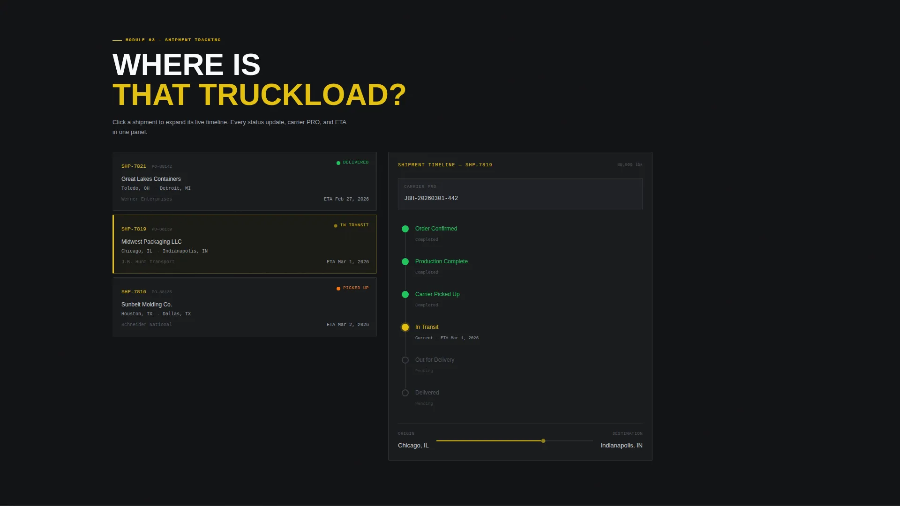
Task: Click the Delivered pending circle marker
Action: (405, 393)
